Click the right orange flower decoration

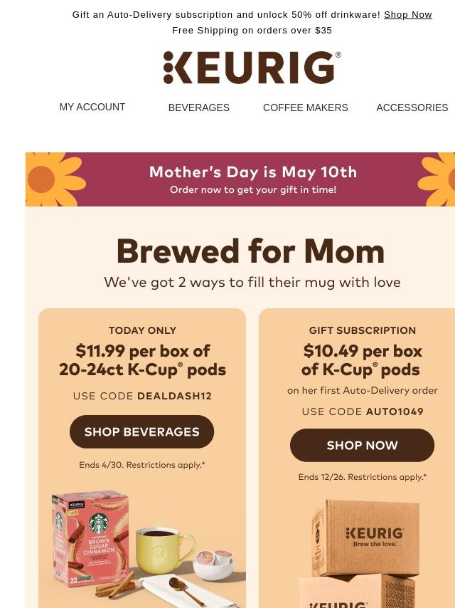click(x=439, y=179)
